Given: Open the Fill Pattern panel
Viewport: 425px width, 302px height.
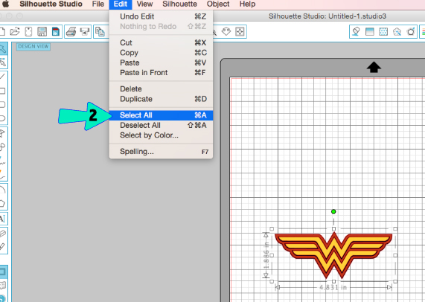Looking at the screenshot, I should (383, 32).
